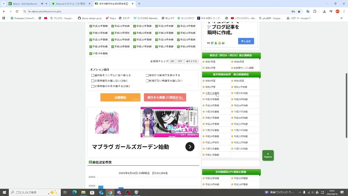Open Task View in the taskbar
This screenshot has width=348, height=196.
pos(65,192)
